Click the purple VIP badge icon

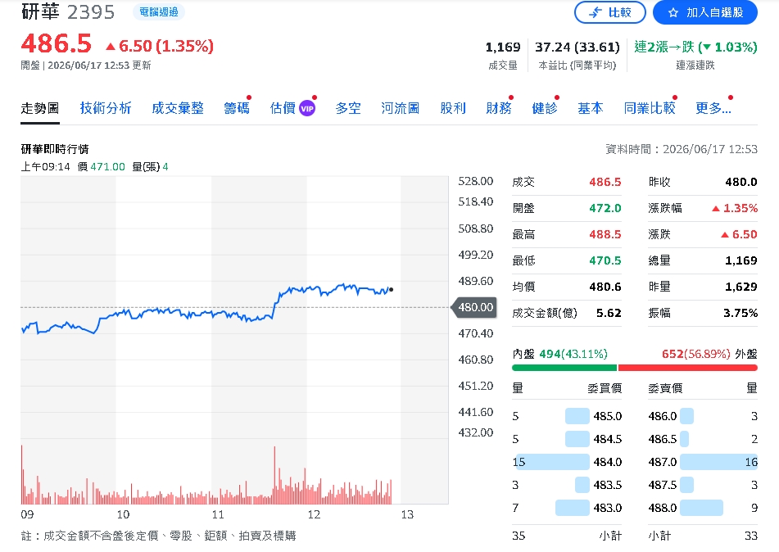click(x=307, y=108)
